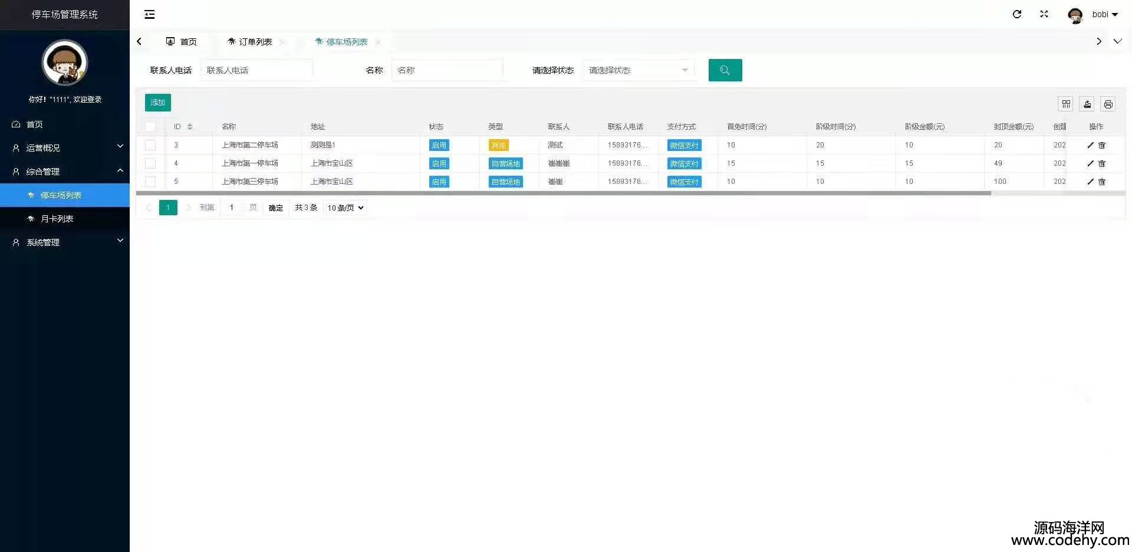Sort by ID using the sort arrows

click(x=190, y=127)
